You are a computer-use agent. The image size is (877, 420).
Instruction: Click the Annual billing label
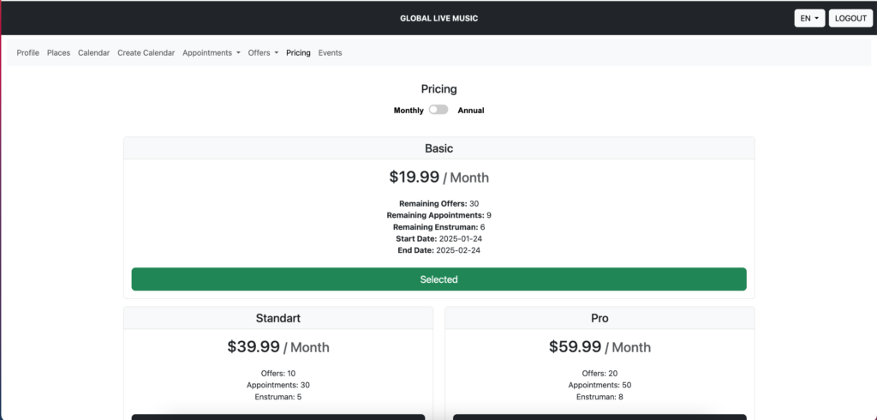point(471,111)
